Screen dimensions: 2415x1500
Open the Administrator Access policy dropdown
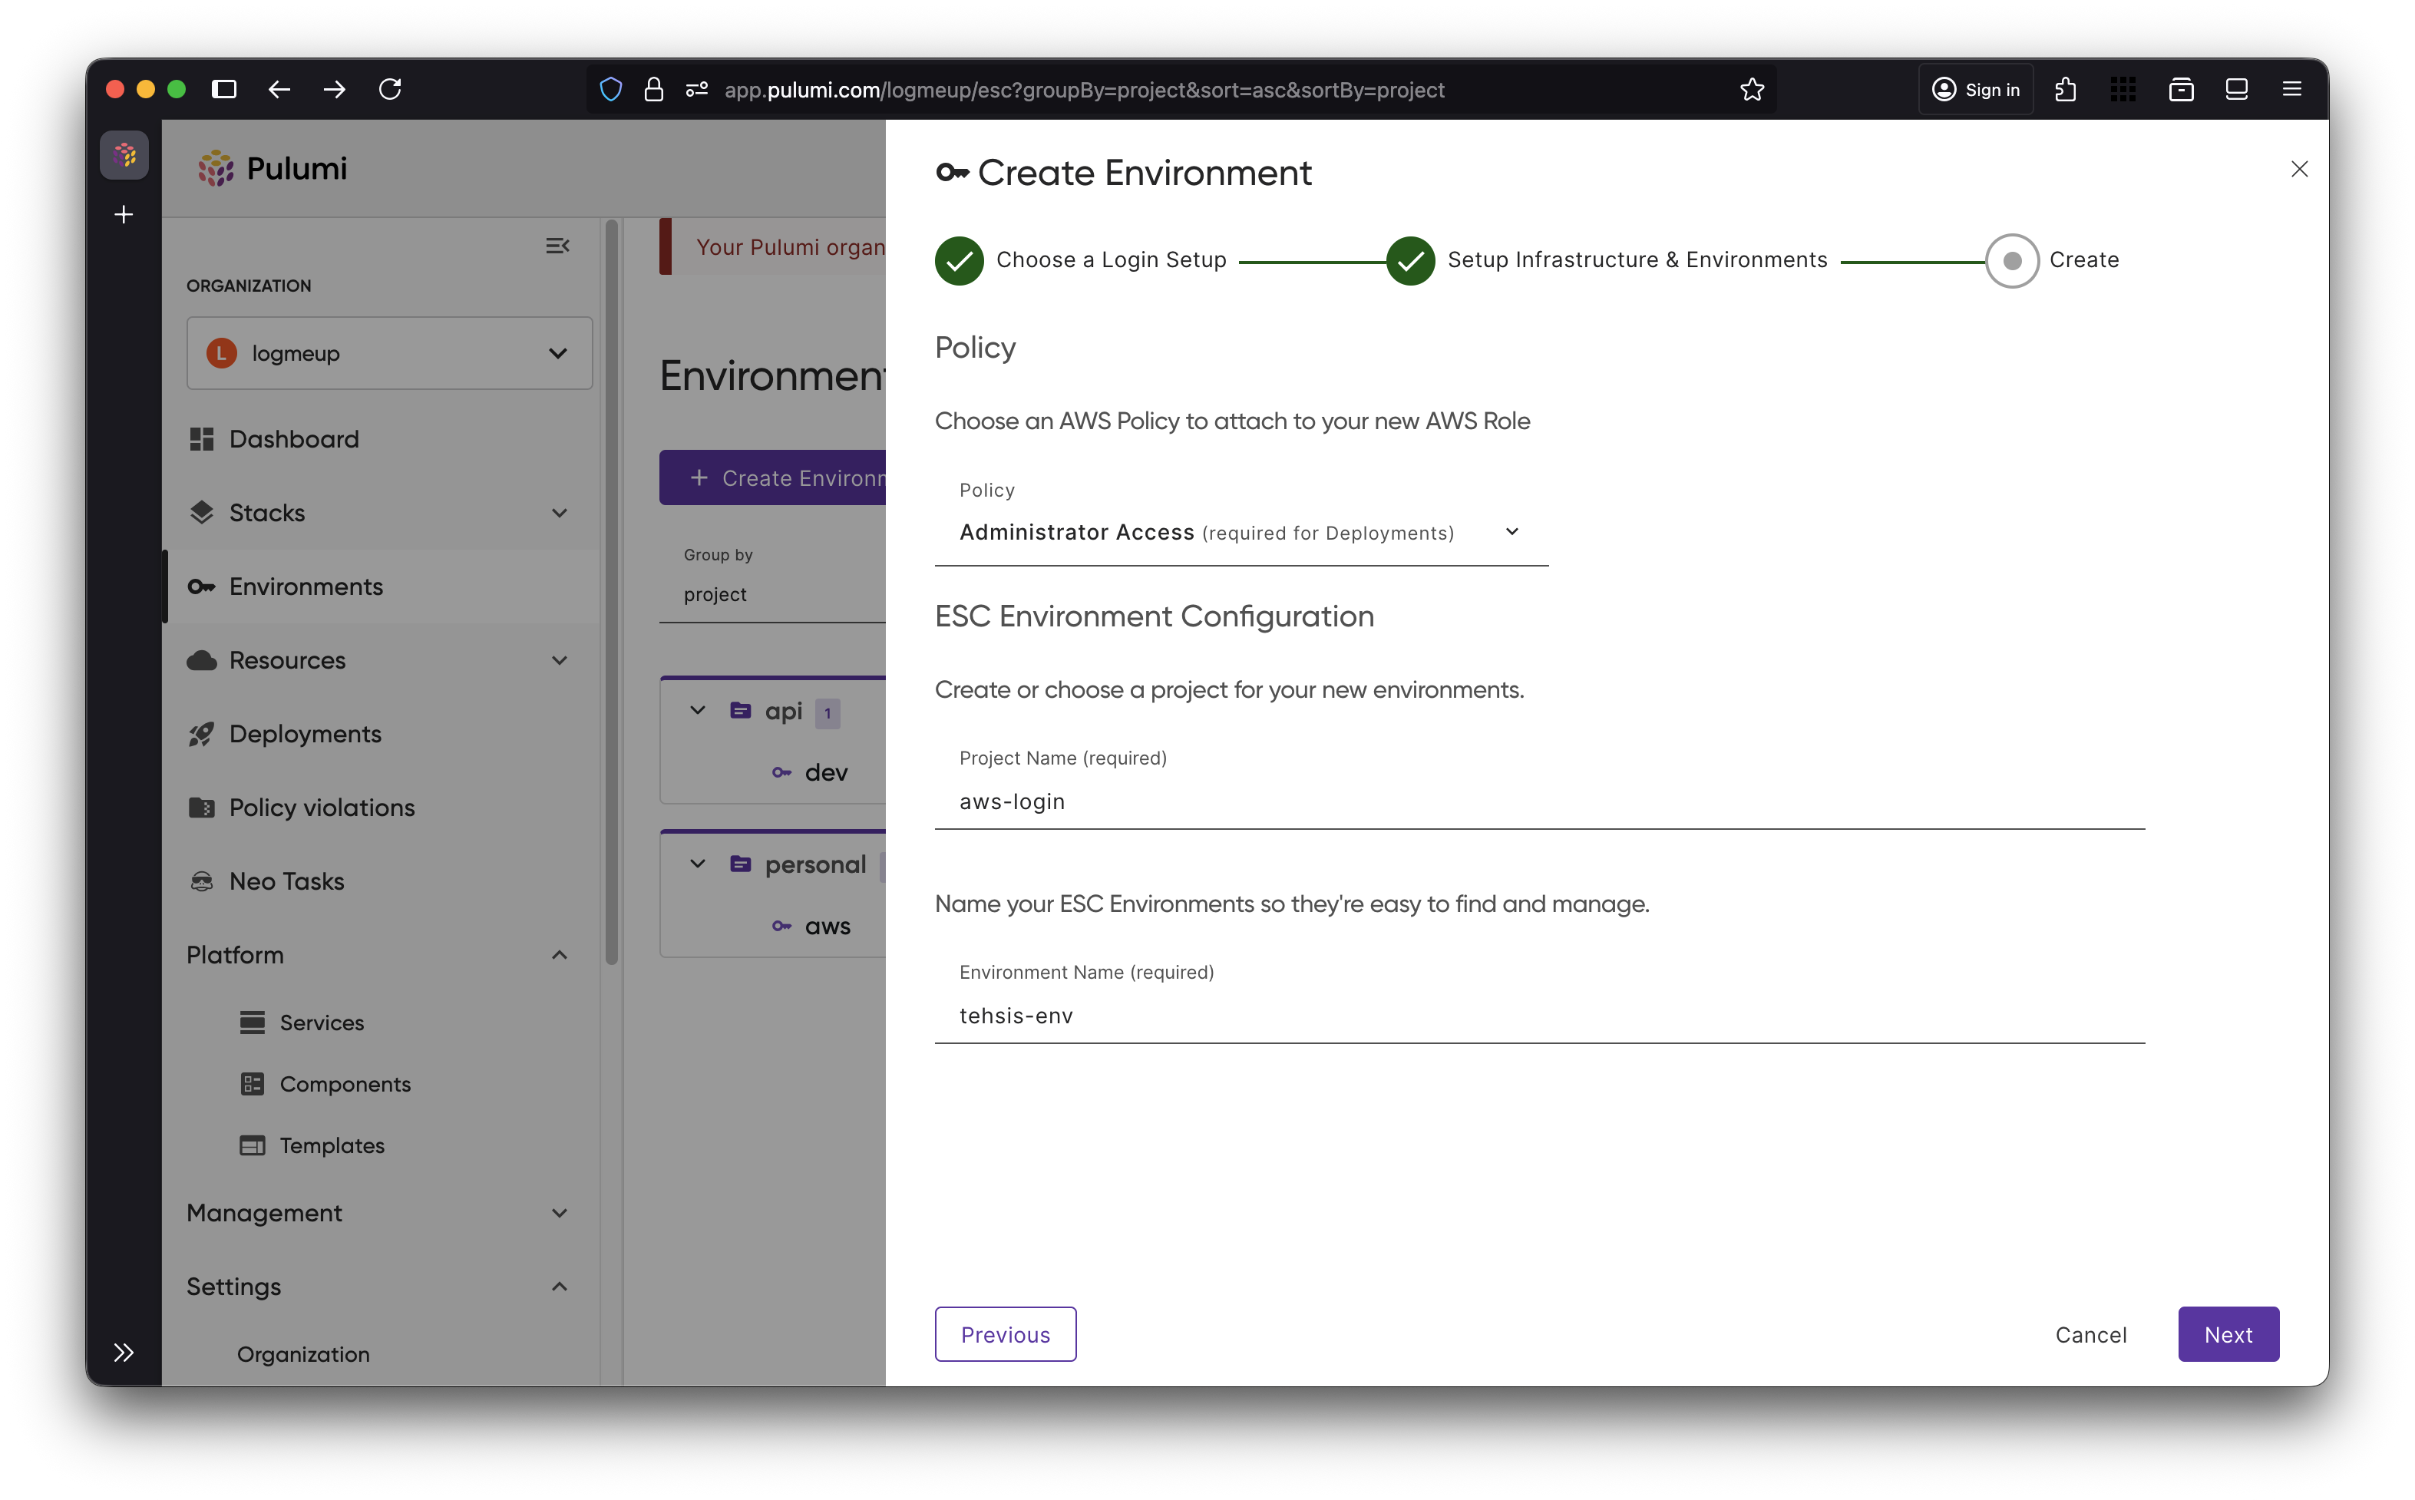(x=1240, y=532)
